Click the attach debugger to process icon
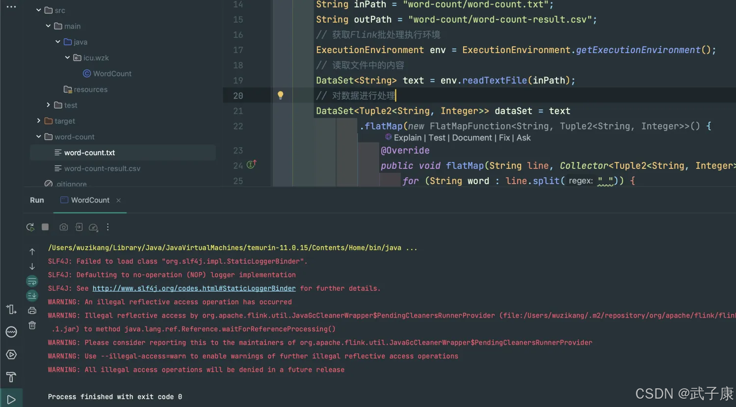 point(79,227)
